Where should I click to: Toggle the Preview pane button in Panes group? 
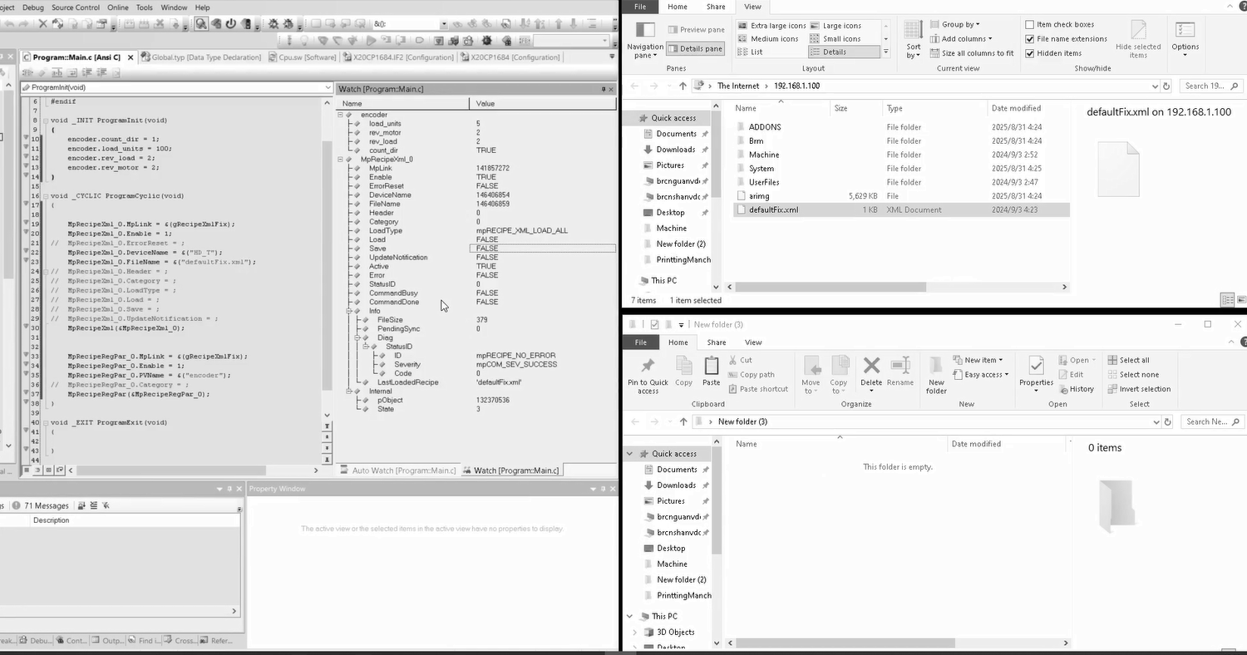pyautogui.click(x=697, y=30)
